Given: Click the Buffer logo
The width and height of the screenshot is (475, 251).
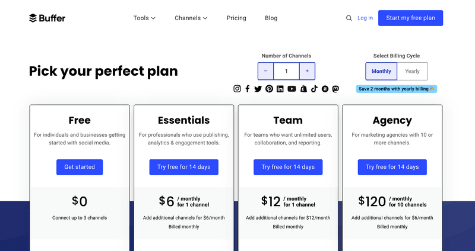Looking at the screenshot, I should 47,18.
